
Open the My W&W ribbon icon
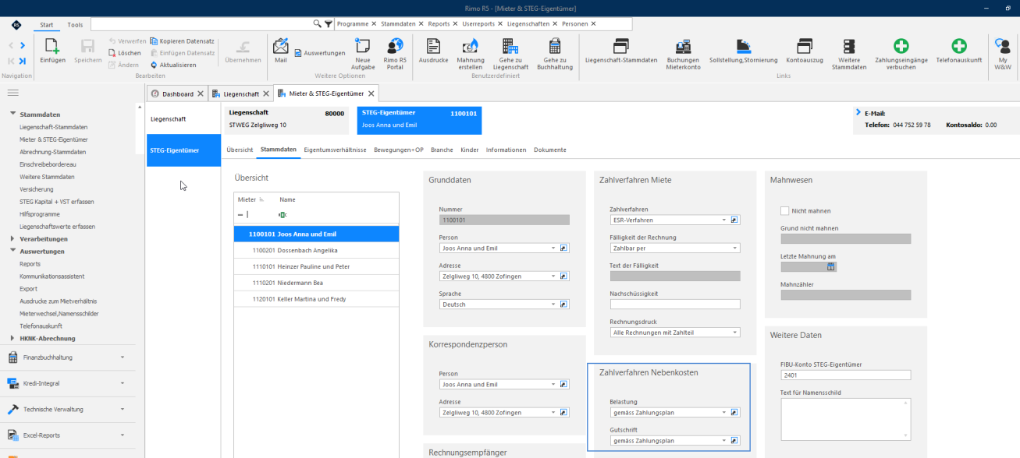pyautogui.click(x=1003, y=46)
